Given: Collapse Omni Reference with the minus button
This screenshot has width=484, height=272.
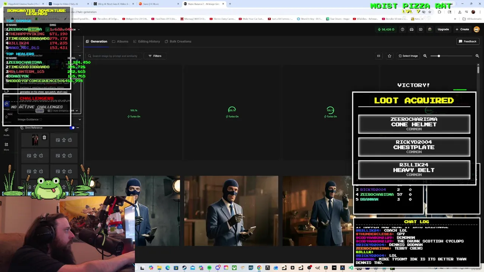Looking at the screenshot, I should 78,128.
